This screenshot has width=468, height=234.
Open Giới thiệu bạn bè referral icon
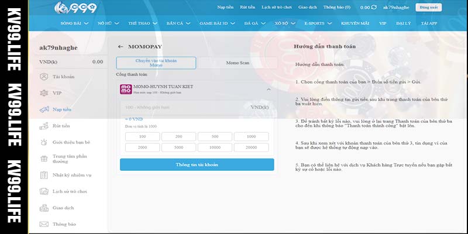click(x=43, y=142)
